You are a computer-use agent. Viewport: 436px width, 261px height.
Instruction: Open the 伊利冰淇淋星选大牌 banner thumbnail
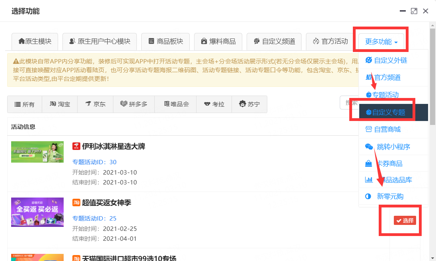[x=37, y=152]
